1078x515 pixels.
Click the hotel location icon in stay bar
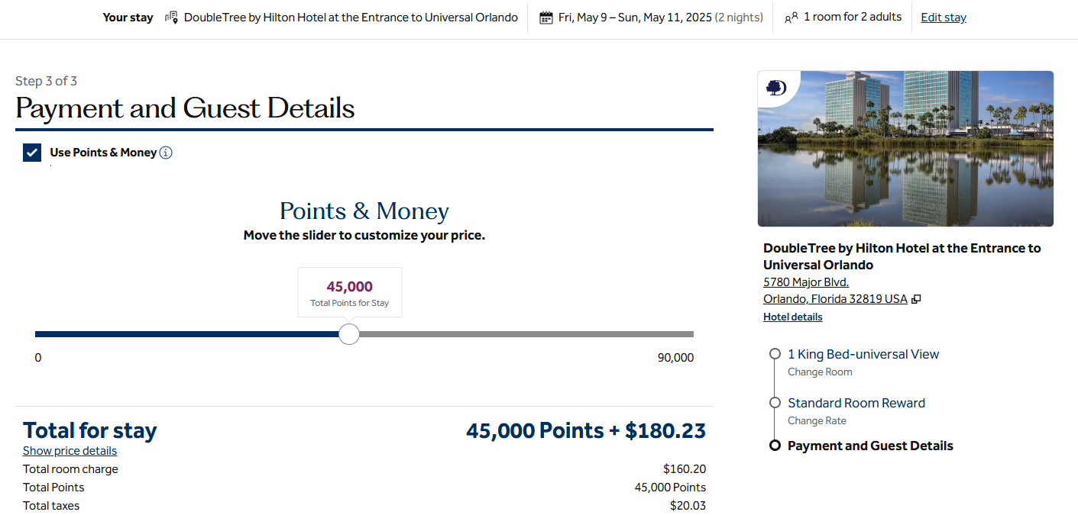pos(172,18)
